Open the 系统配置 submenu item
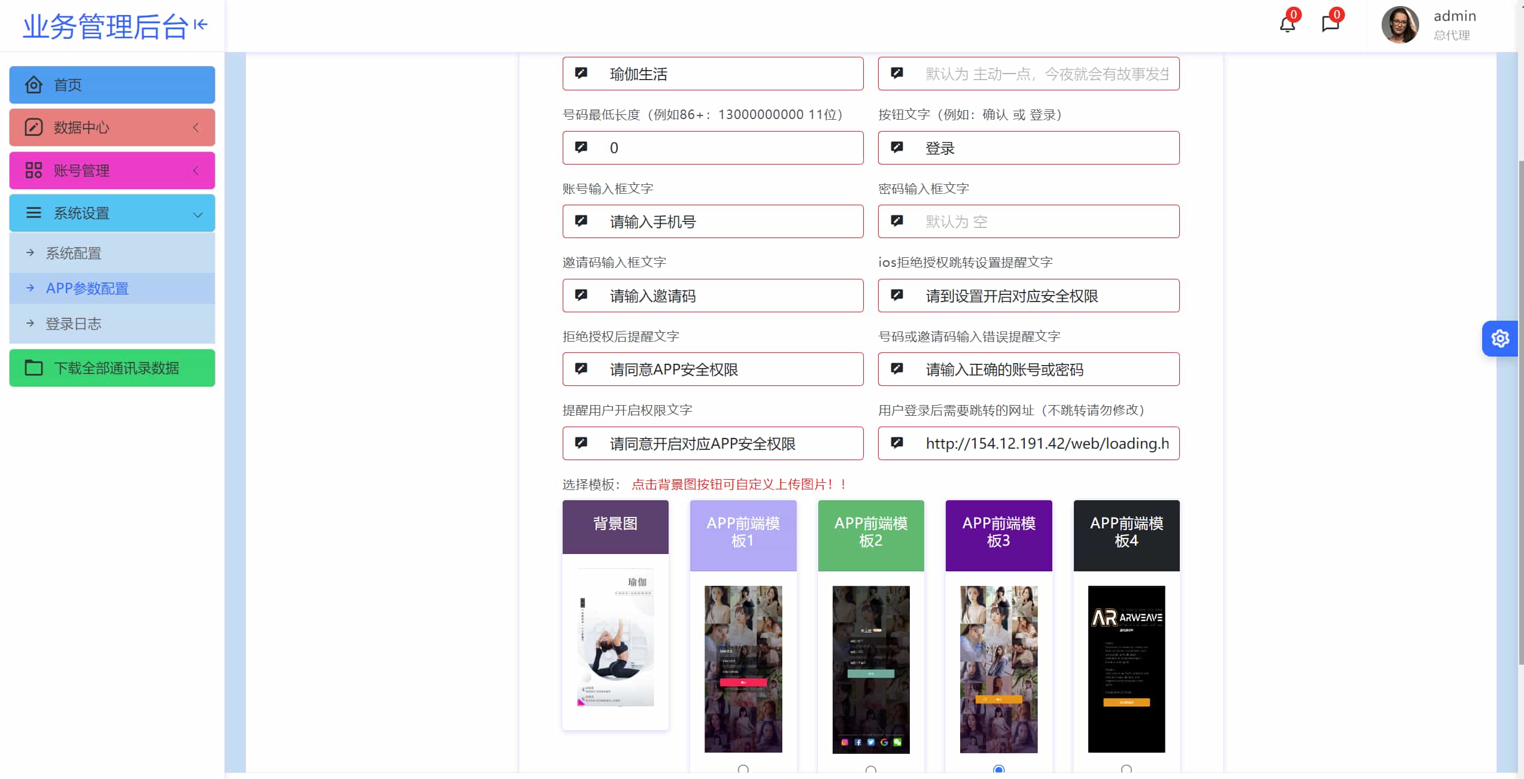Viewport: 1524px width, 779px height. tap(74, 253)
